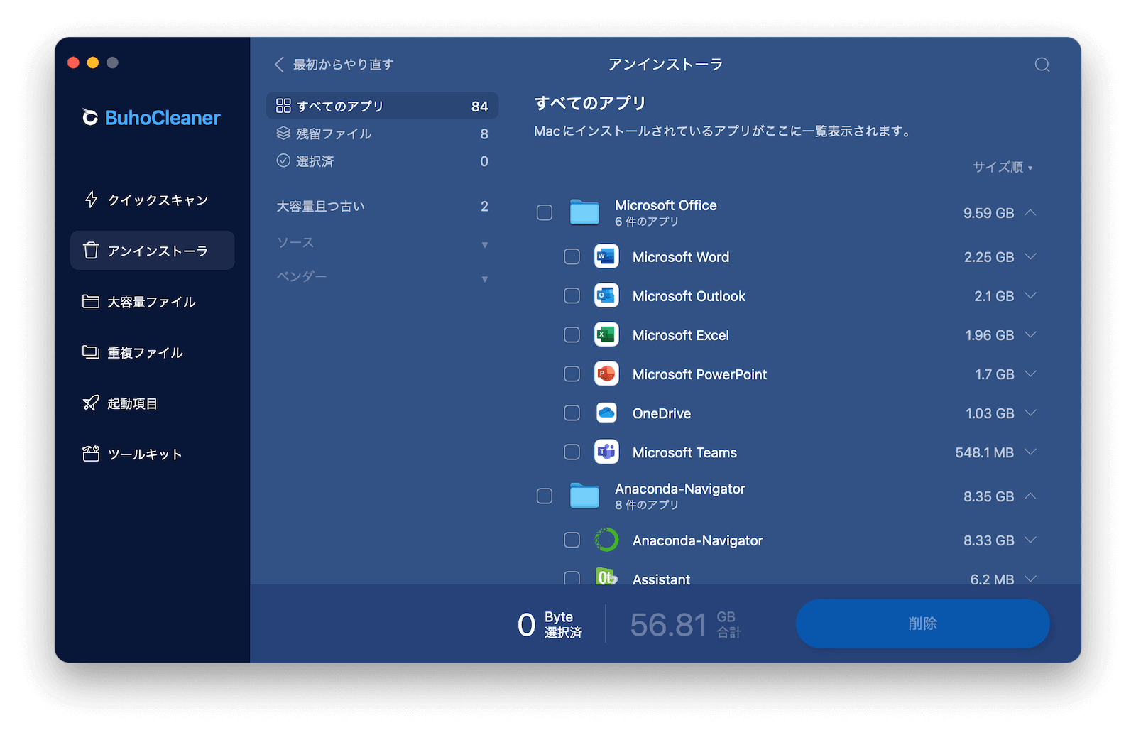Expand Microsoft Outlook details chevron
1136x735 pixels.
click(1031, 295)
